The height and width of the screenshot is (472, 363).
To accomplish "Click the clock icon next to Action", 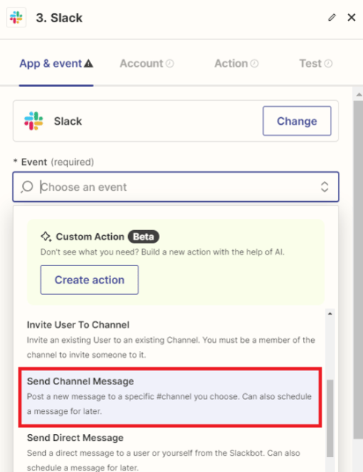I will click(x=255, y=64).
